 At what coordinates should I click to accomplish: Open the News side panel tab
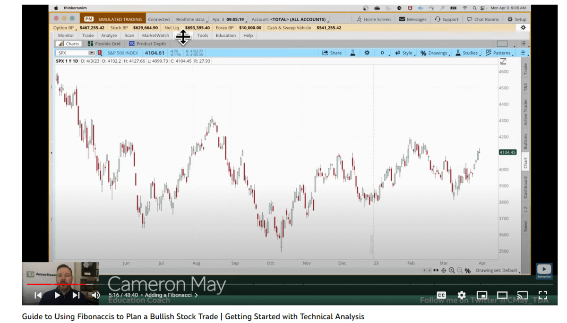tap(525, 226)
